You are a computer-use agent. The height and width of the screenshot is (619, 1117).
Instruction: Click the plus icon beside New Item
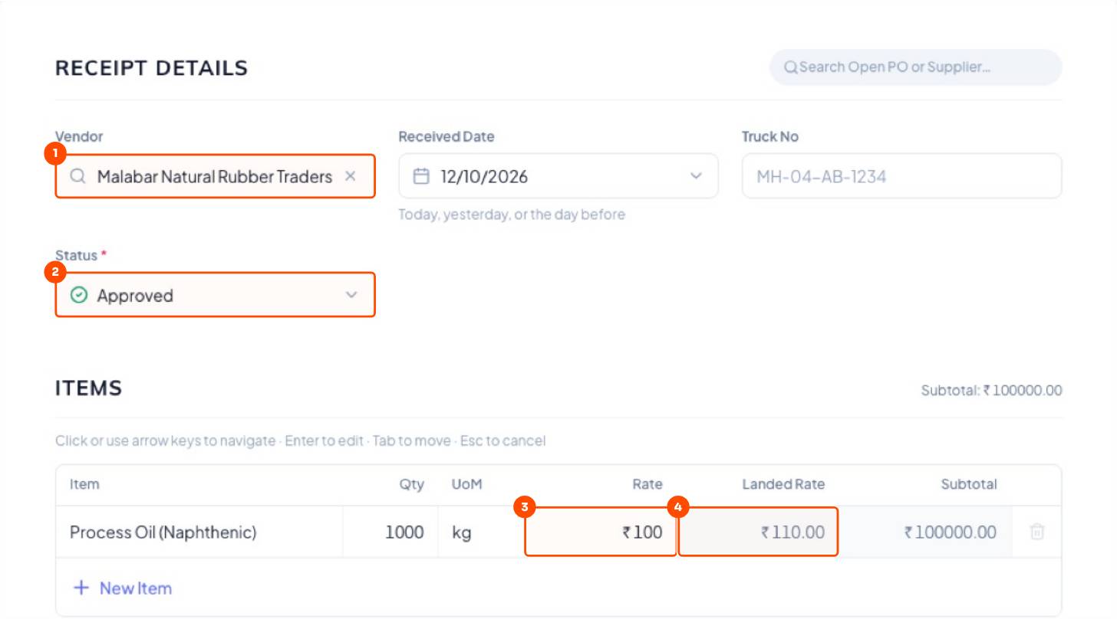81,588
